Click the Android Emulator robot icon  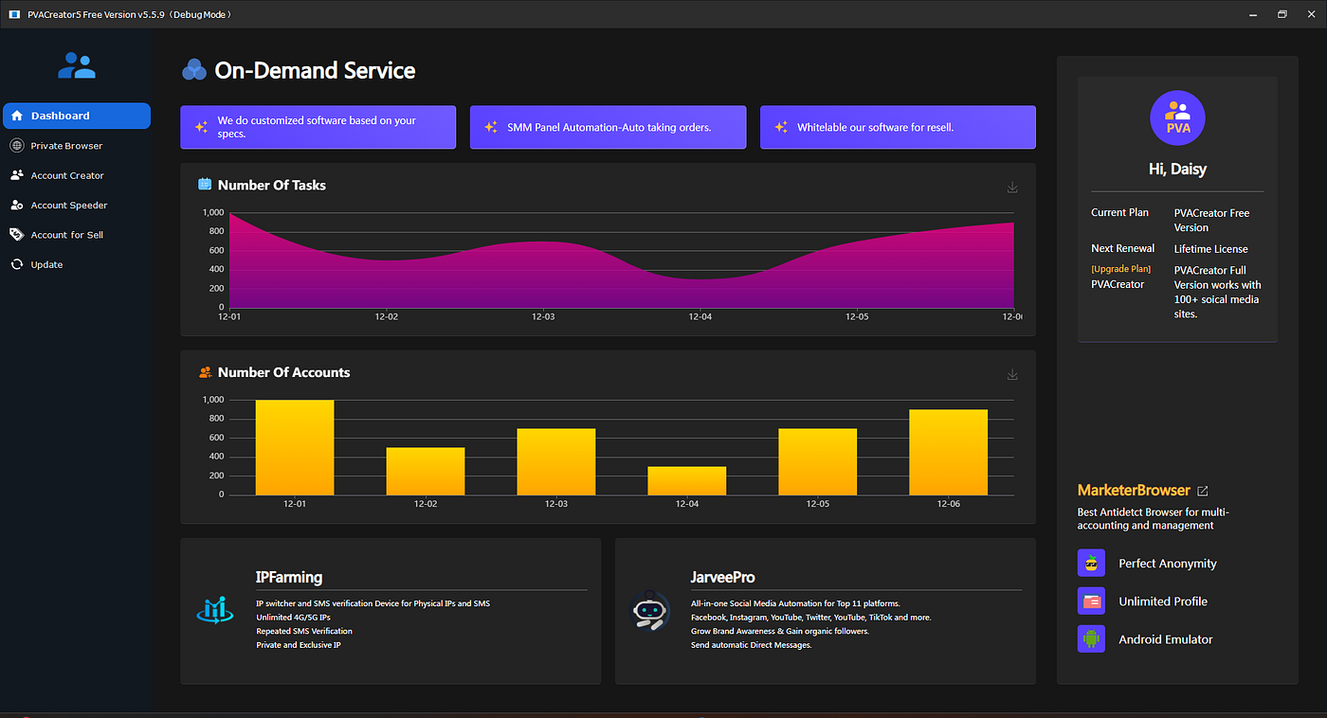tap(1092, 638)
